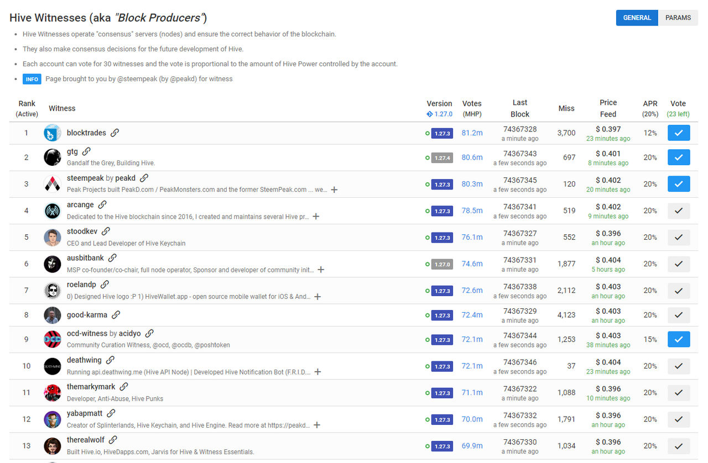The height and width of the screenshot is (463, 708).
Task: Click the 1.27.3 version badge for blocktrades
Action: [442, 133]
